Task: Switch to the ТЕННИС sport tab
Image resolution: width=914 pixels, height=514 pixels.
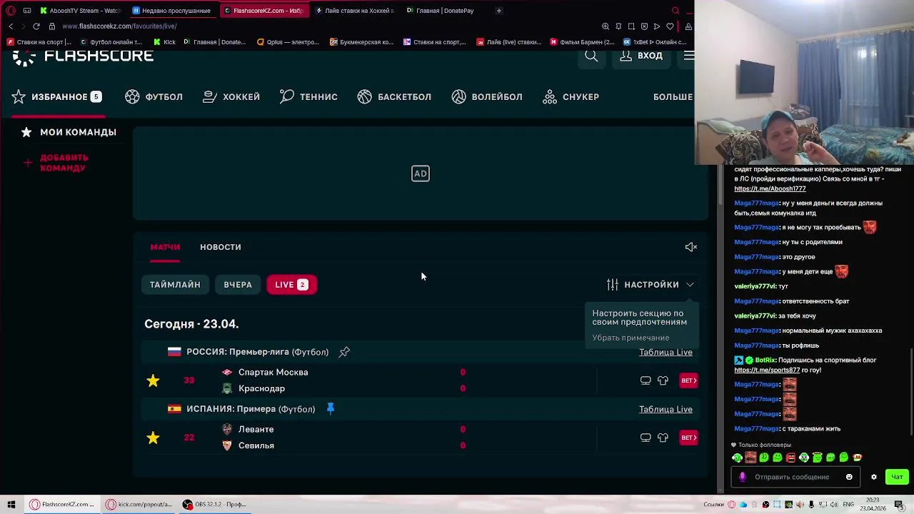Action: [308, 96]
